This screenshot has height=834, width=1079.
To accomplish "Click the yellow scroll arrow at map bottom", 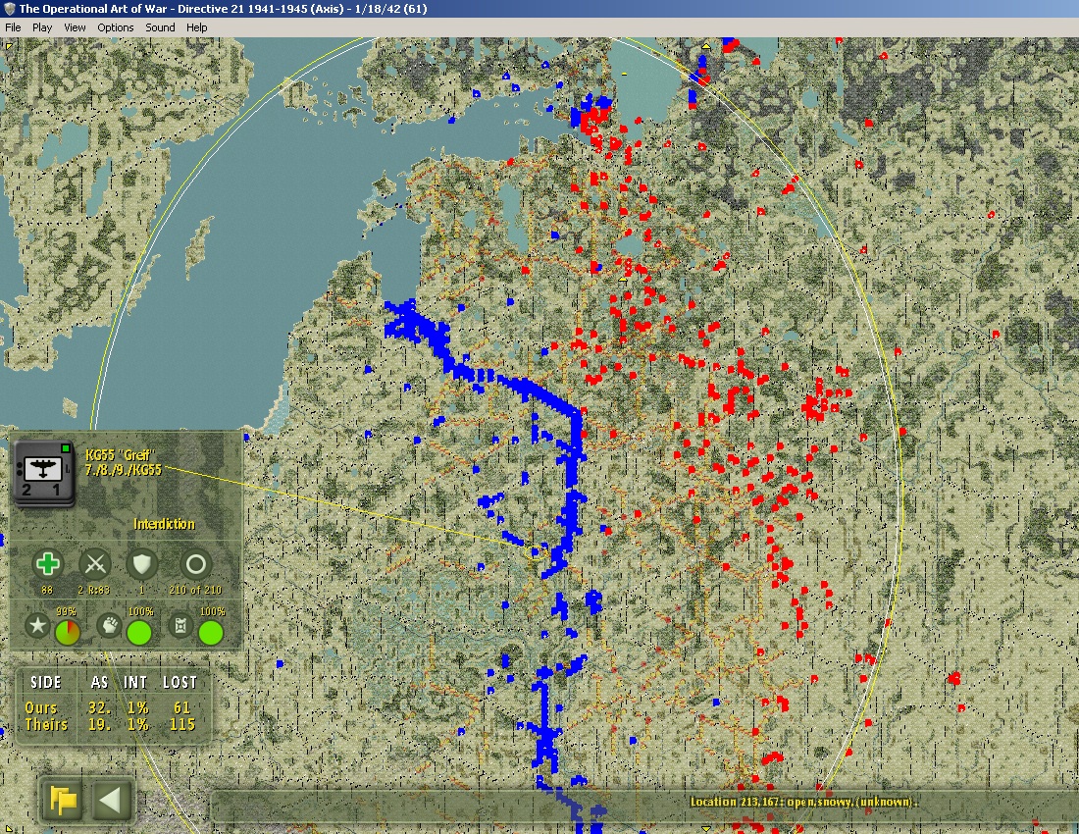I will 705,828.
